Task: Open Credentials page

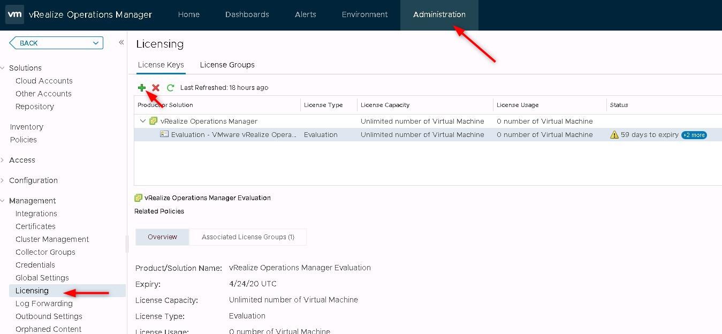Action: (35, 265)
